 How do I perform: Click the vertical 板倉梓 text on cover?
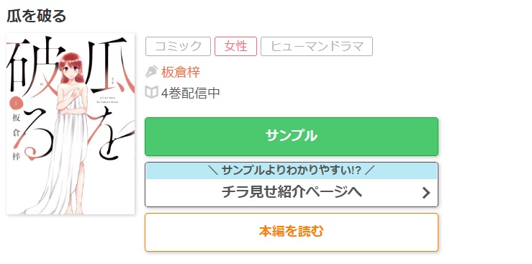pyautogui.click(x=17, y=137)
